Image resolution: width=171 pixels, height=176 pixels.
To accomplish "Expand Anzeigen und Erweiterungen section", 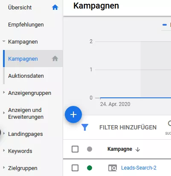I will point(4,113).
